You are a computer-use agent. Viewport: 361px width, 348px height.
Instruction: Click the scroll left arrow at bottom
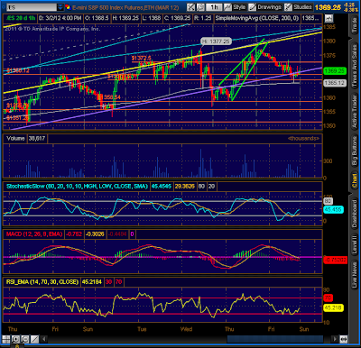(x=44, y=339)
